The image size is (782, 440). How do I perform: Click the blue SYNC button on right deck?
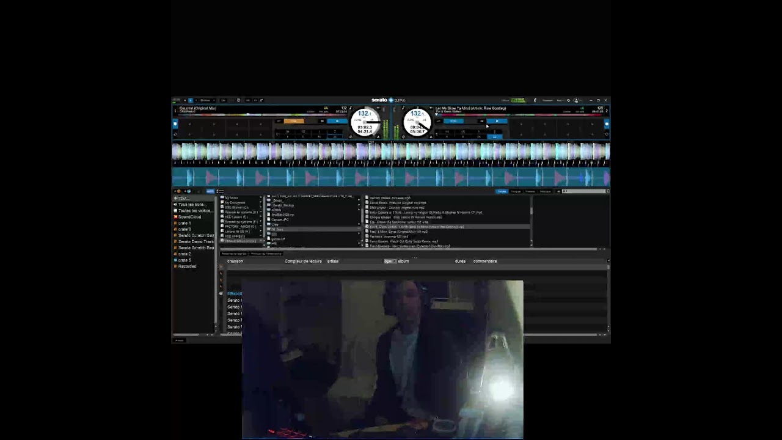pyautogui.click(x=454, y=121)
